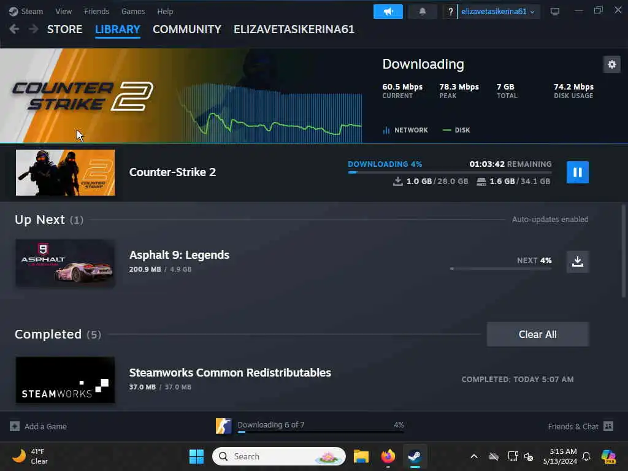
Task: Click the Completed heading
Action: pyautogui.click(x=48, y=334)
